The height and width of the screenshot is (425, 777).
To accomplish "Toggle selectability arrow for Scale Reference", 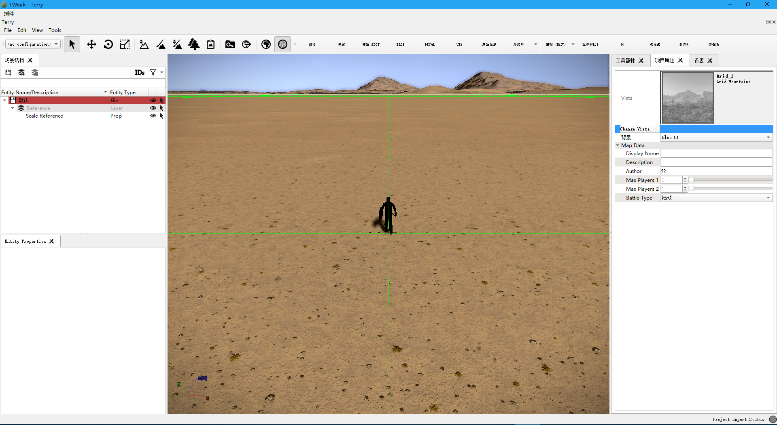I will click(x=161, y=116).
